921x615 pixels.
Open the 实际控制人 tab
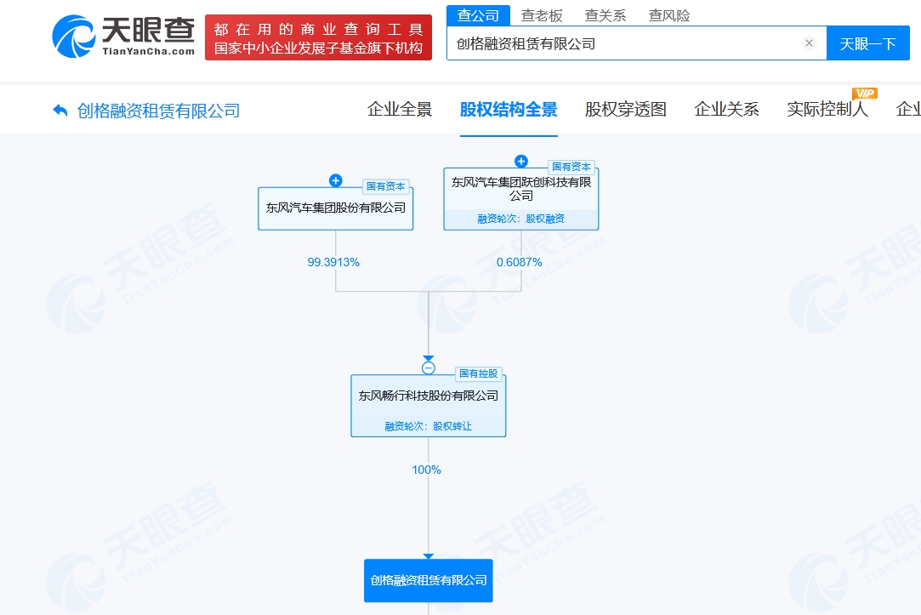tap(827, 109)
